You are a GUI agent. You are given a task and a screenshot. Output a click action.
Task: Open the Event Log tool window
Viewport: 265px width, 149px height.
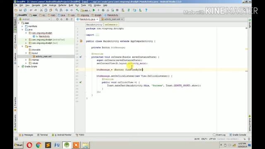coord(219,135)
